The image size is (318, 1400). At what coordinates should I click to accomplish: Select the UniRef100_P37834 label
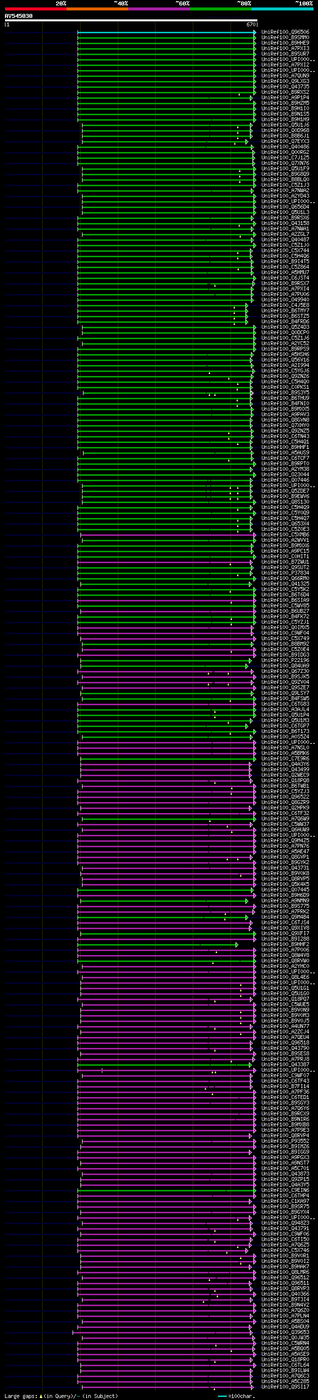click(x=285, y=573)
